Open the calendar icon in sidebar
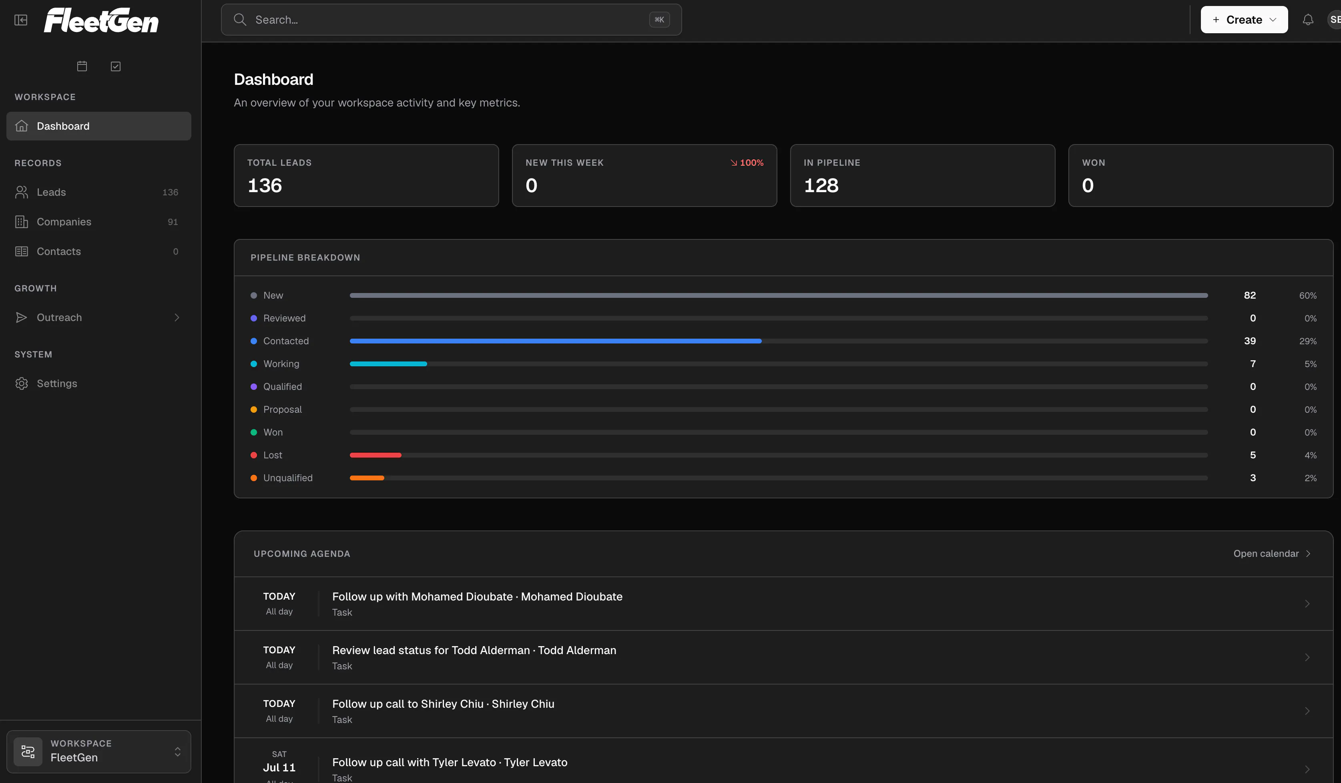This screenshot has width=1341, height=783. (x=82, y=66)
